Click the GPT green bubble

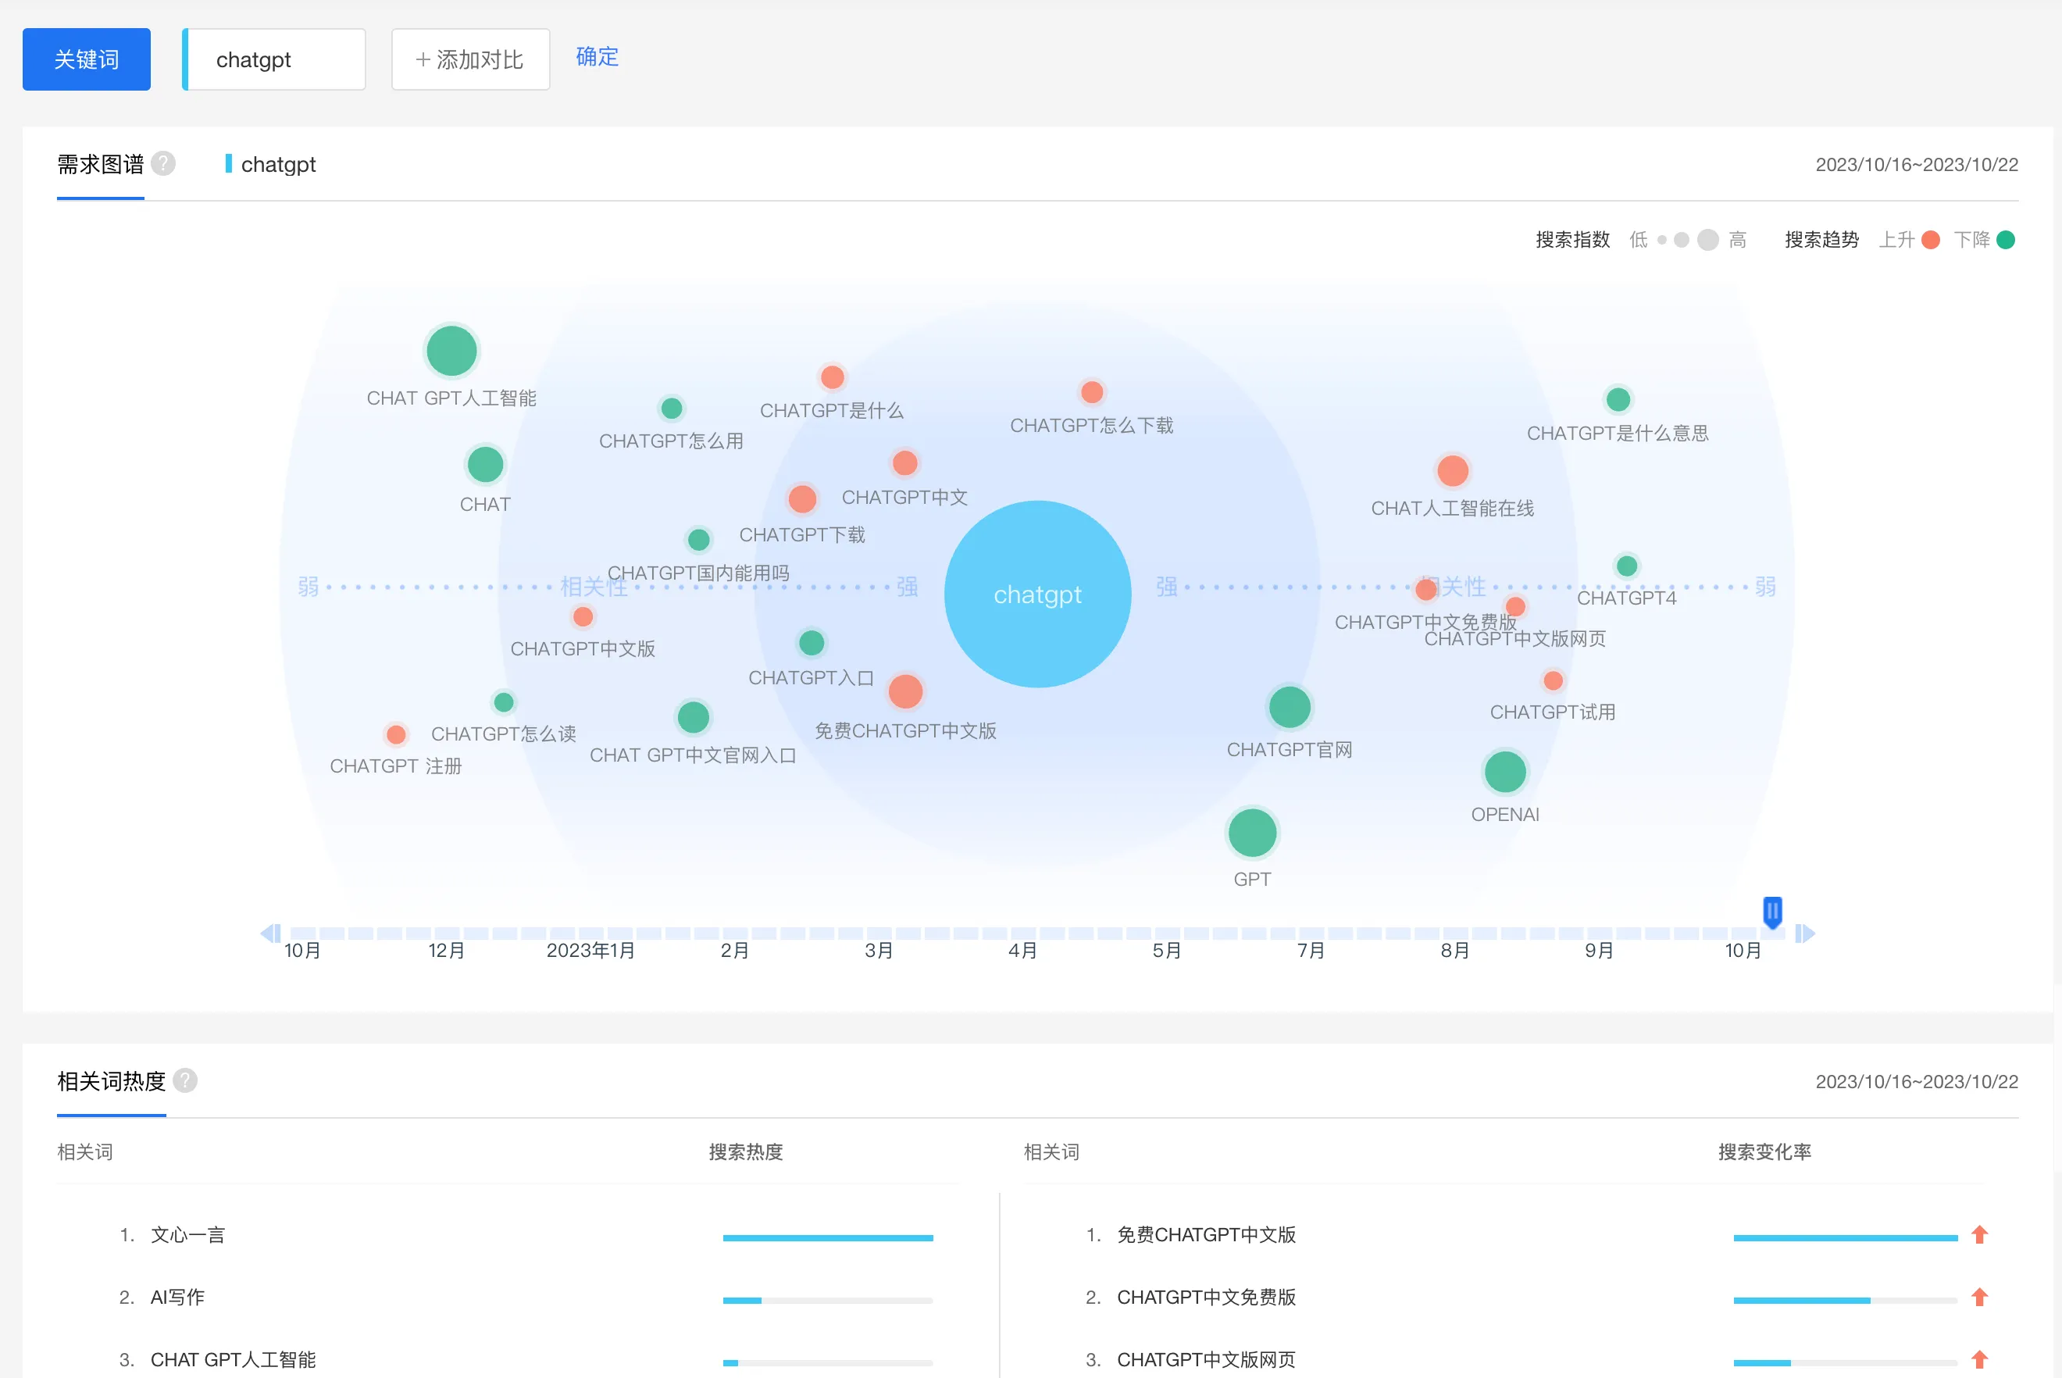pos(1251,833)
